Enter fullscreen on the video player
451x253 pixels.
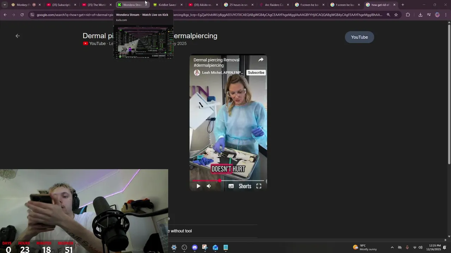[259, 186]
